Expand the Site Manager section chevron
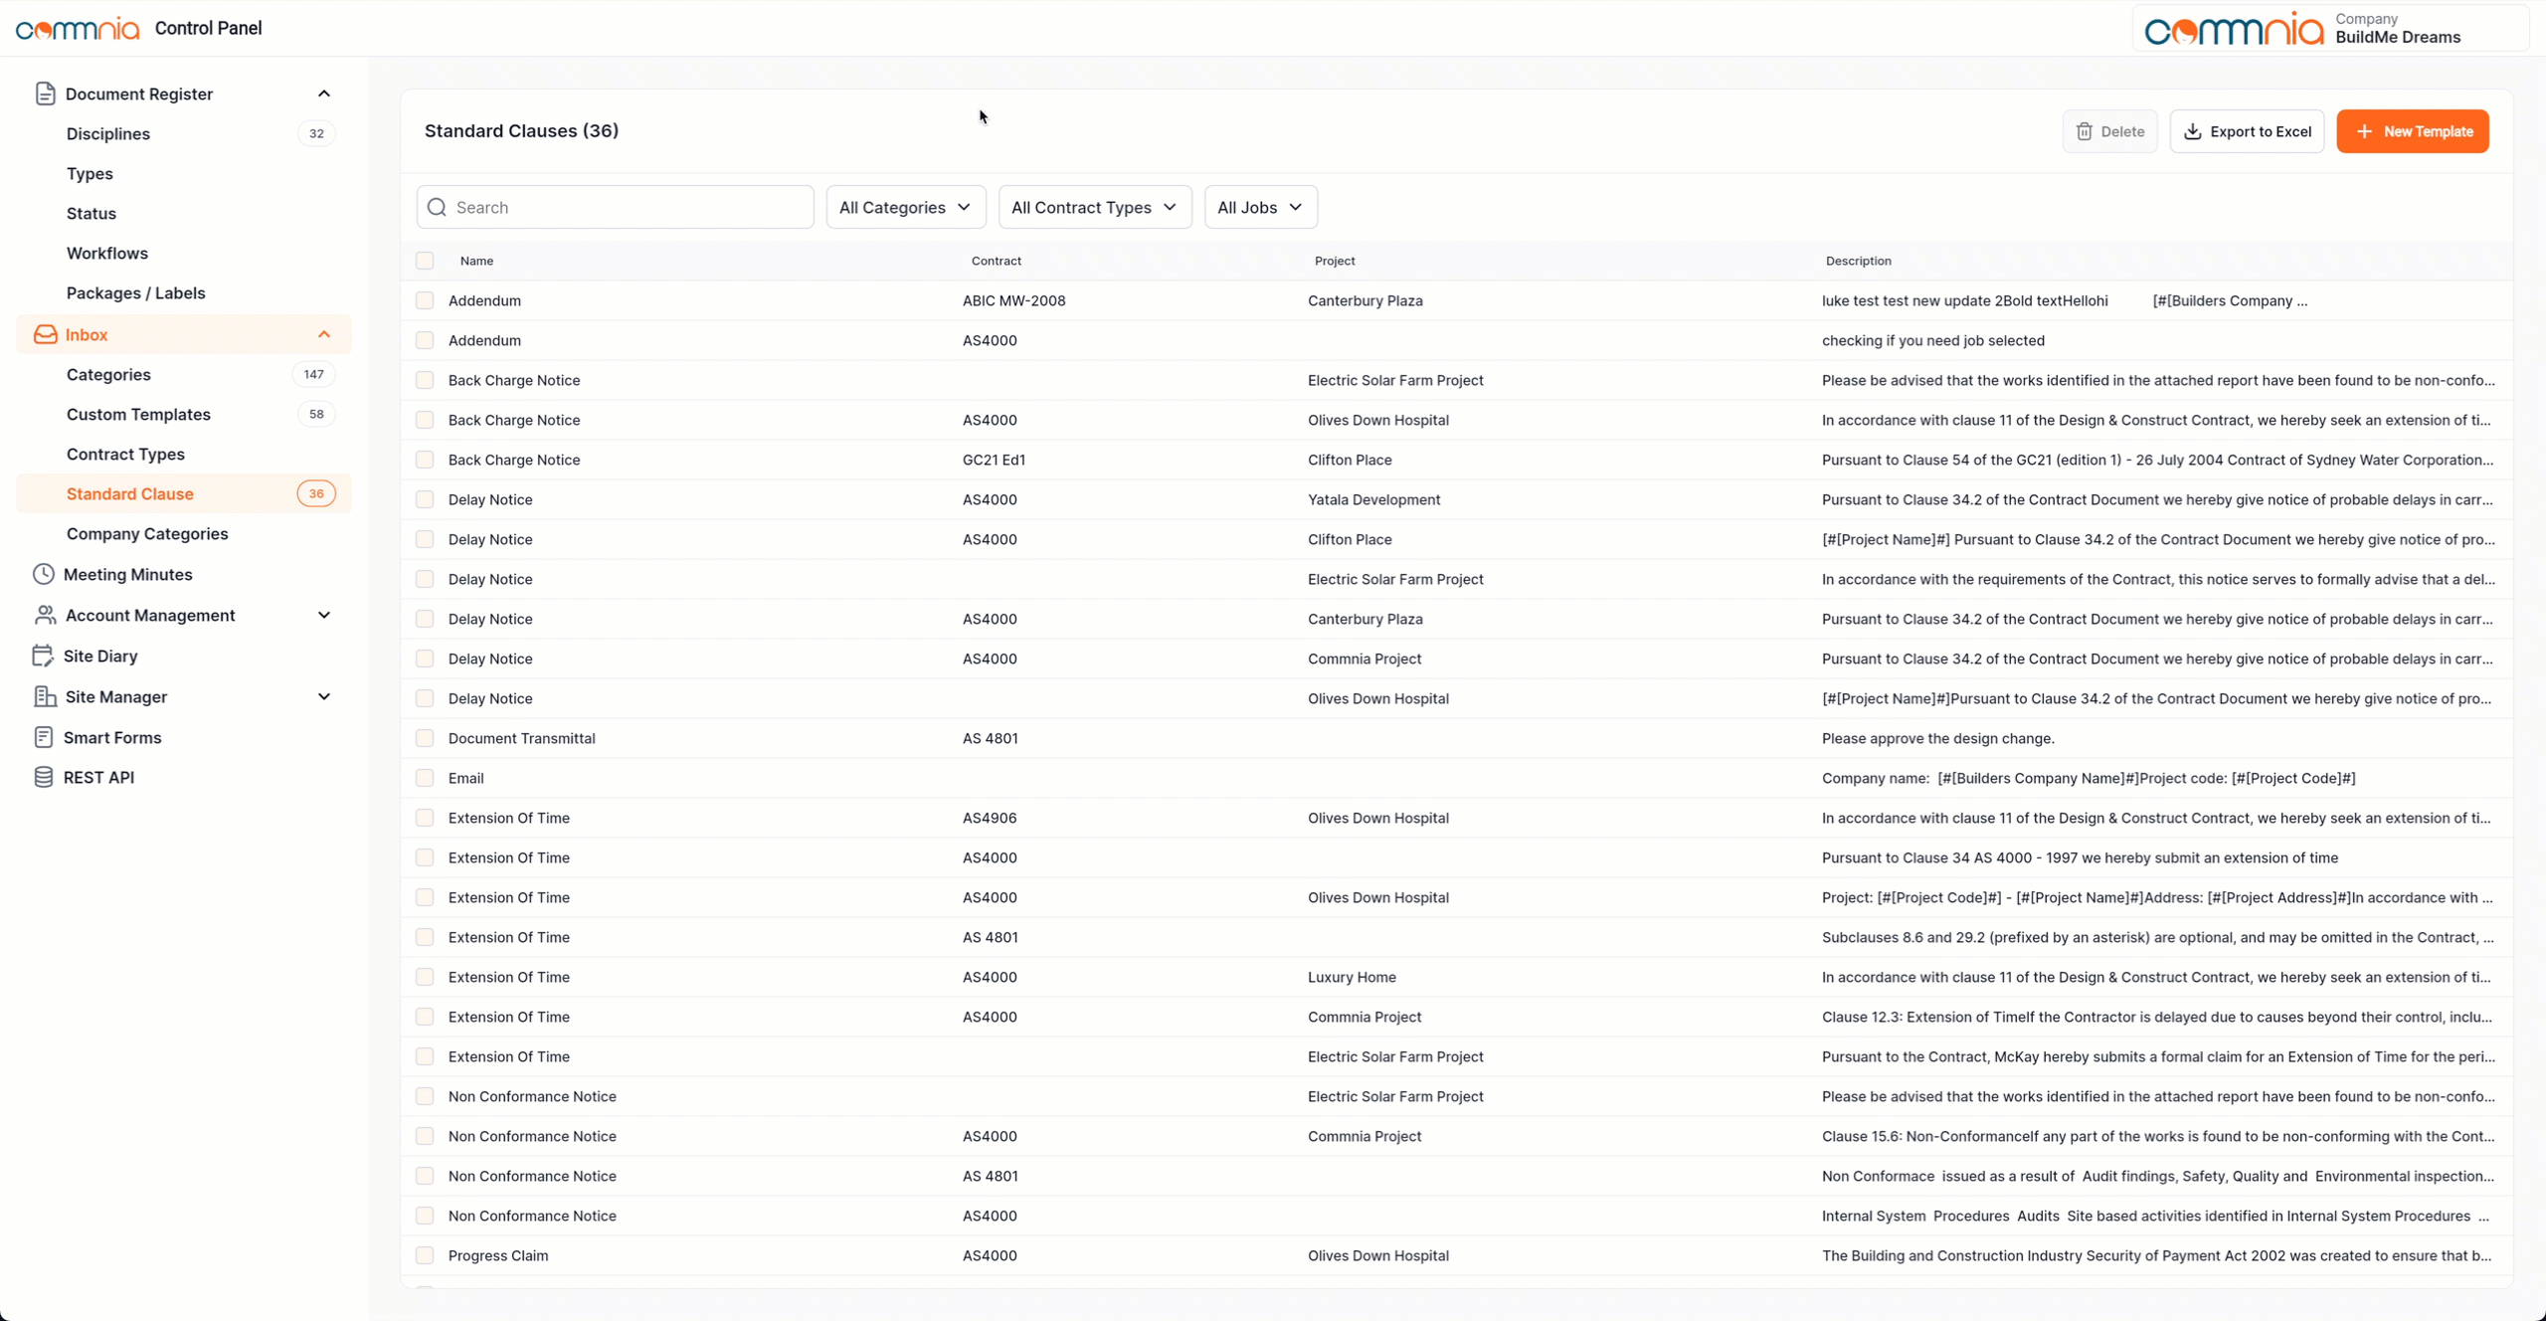 [x=324, y=696]
